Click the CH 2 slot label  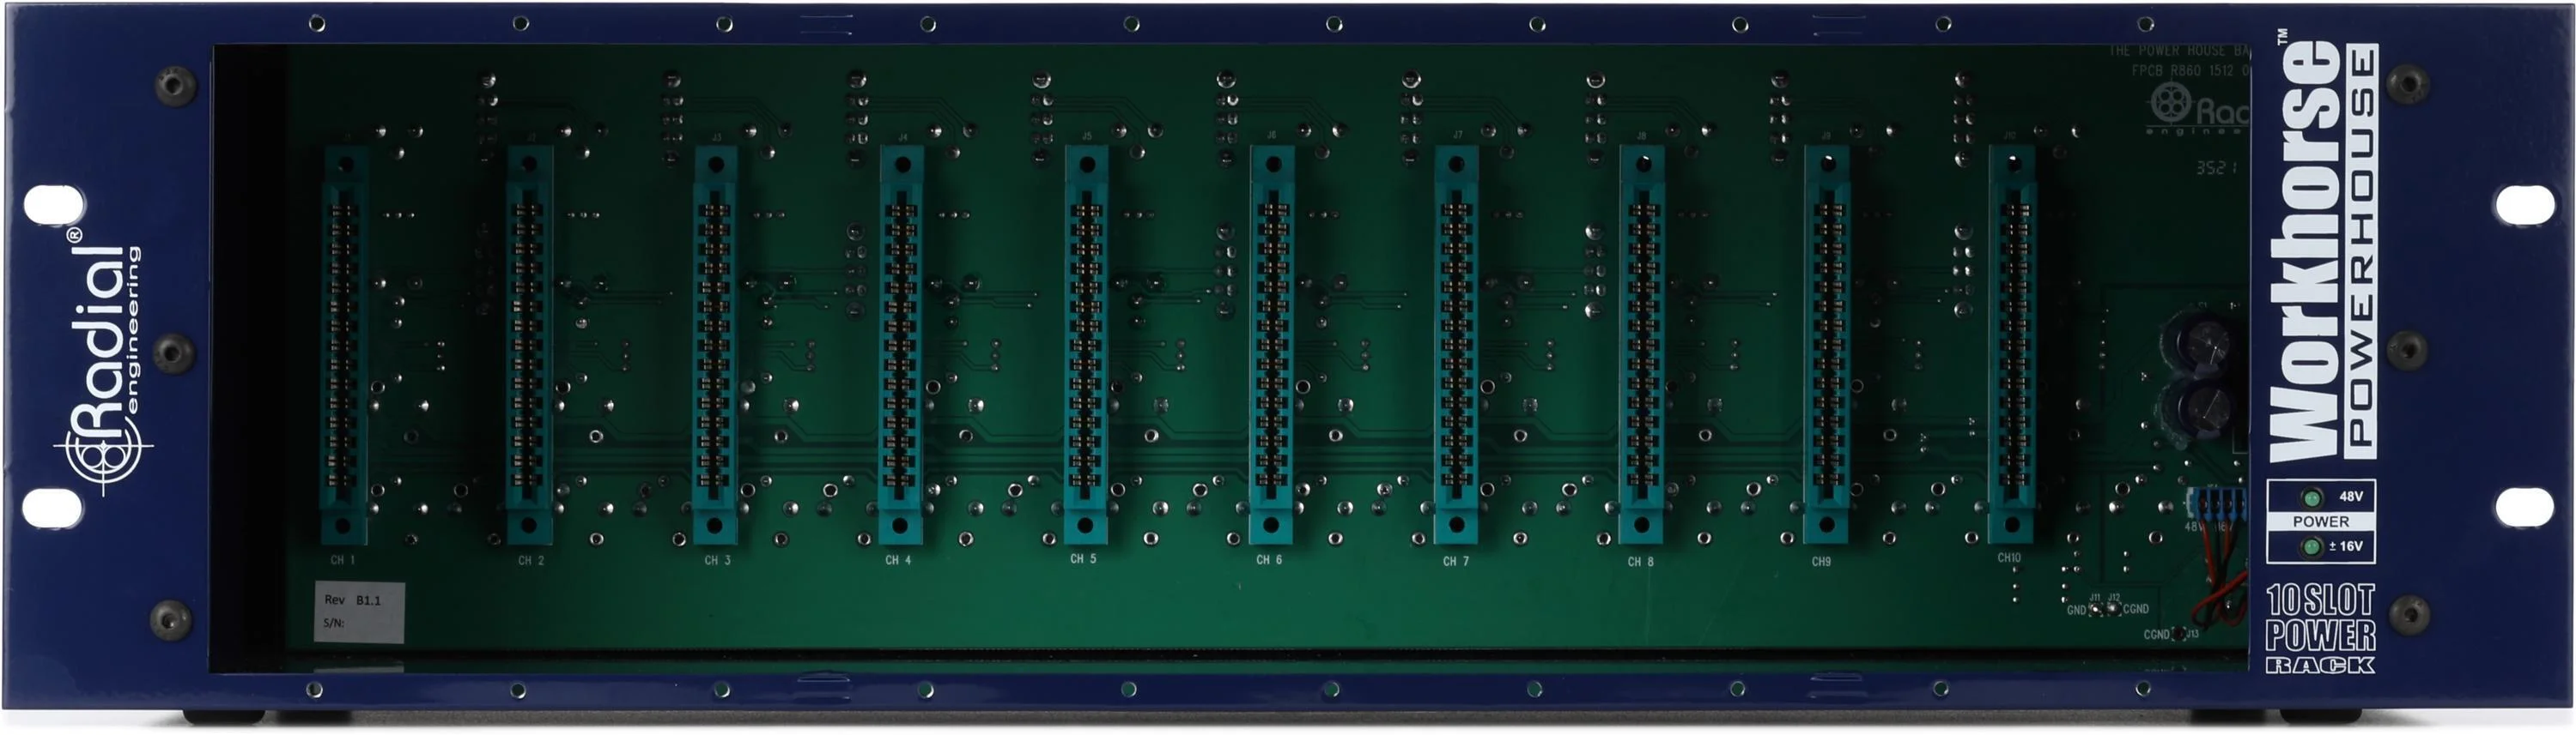pyautogui.click(x=531, y=560)
